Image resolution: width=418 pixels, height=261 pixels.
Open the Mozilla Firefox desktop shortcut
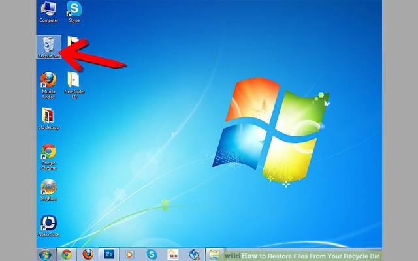pos(49,82)
